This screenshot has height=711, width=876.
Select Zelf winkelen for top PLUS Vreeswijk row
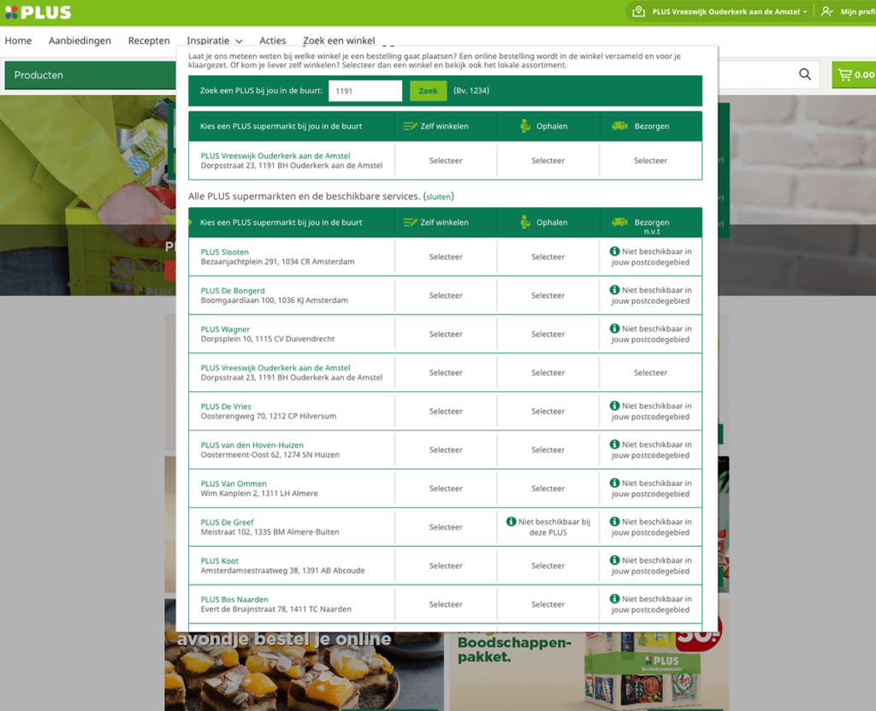pos(446,160)
